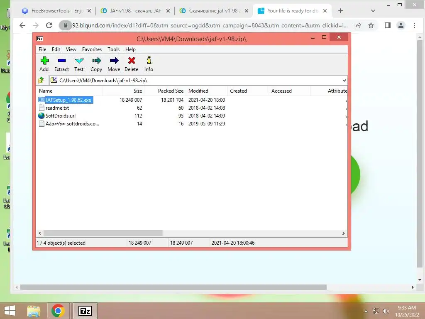The height and width of the screenshot is (319, 425).
Task: Select the readme.txt file name
Action: tap(57, 108)
